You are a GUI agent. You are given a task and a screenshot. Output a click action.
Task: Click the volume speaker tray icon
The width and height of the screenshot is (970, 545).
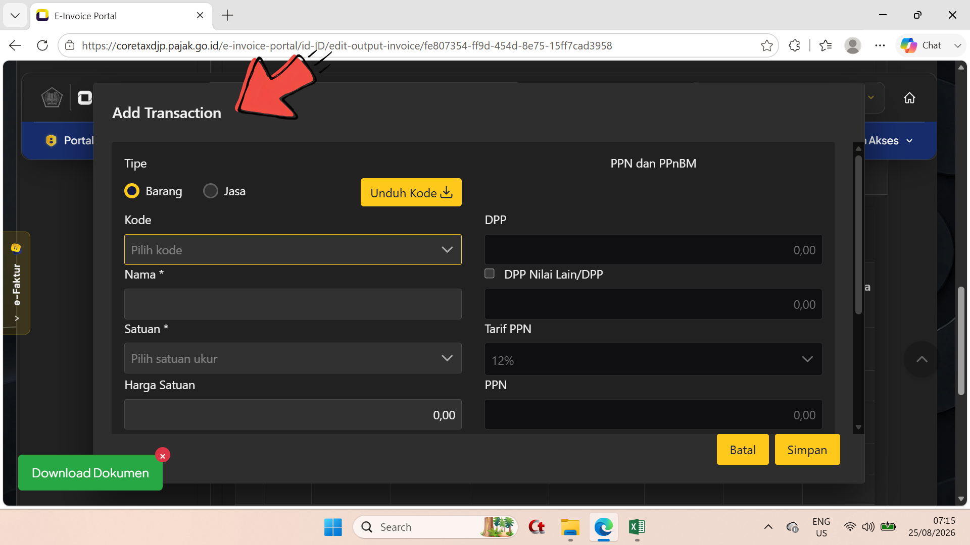868,527
